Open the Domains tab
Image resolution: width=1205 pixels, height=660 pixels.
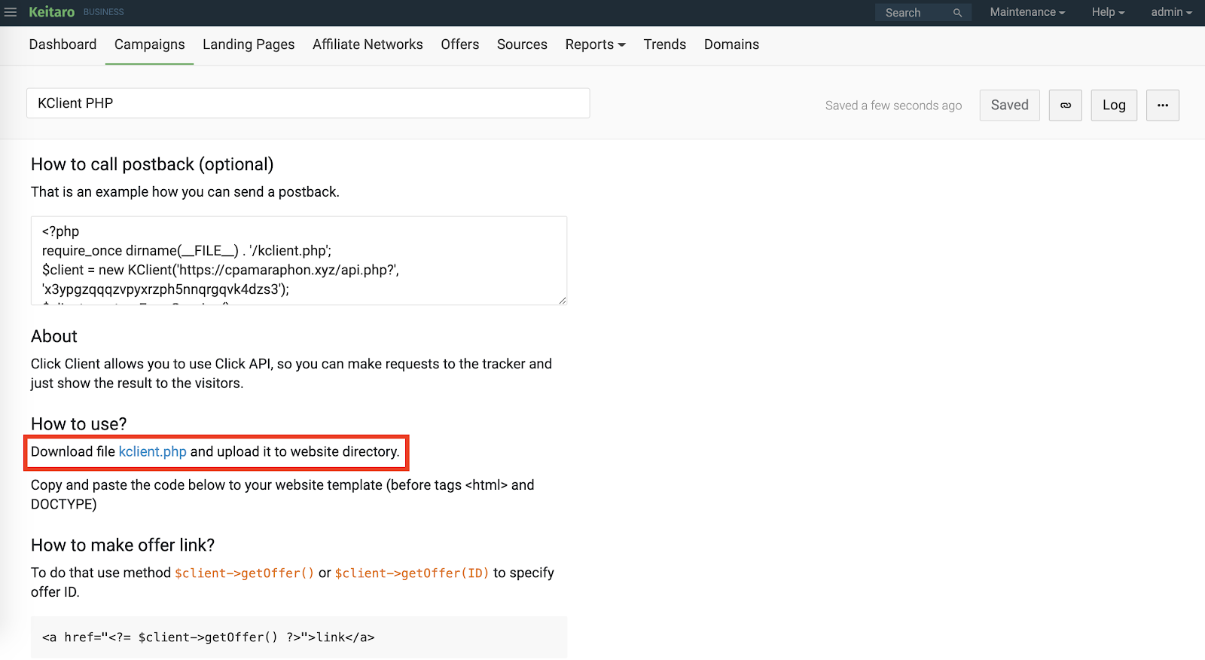pos(731,44)
